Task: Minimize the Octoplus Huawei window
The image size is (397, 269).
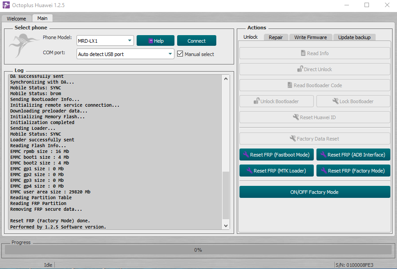Action: tap(347, 5)
